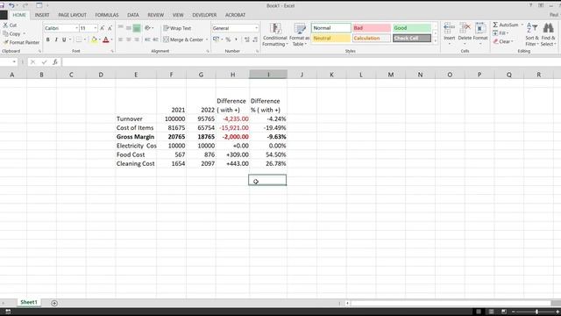Switch to the INSERT ribbon tab
Screen dimensions: 561x316
(x=42, y=15)
